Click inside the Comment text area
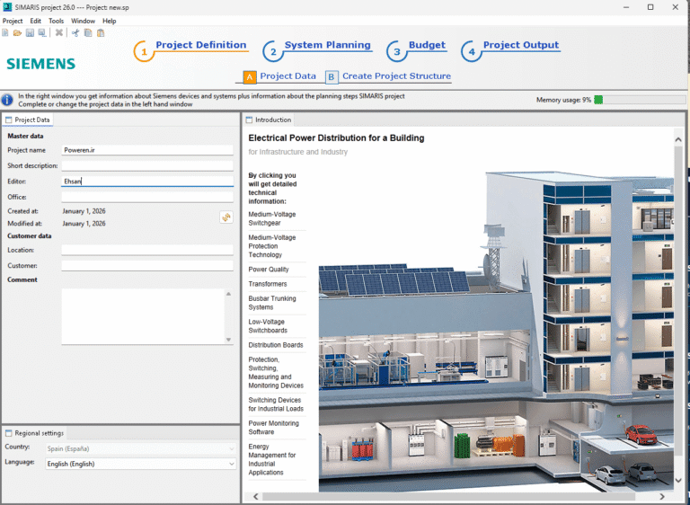Screen dimensions: 690x505 pos(143,316)
